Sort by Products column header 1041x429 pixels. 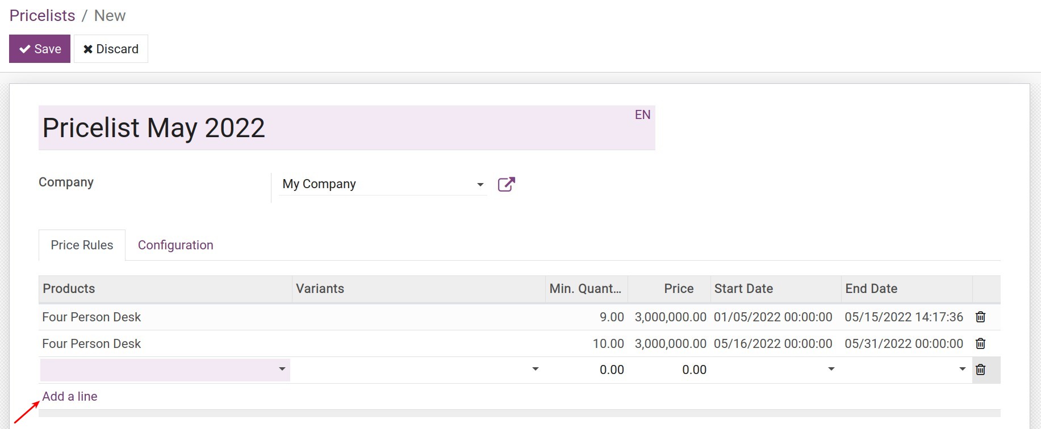point(165,289)
